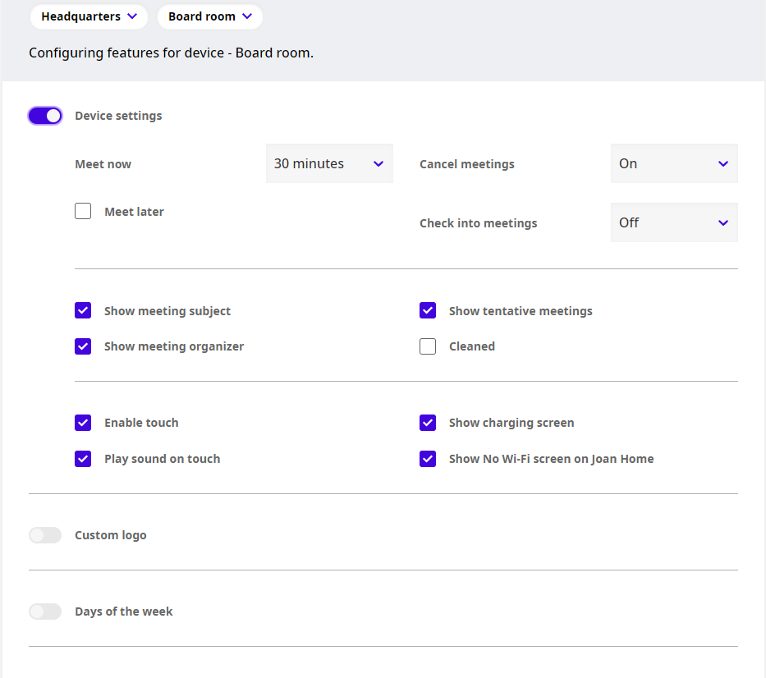Open the Cancel meetings dropdown
The width and height of the screenshot is (766, 678).
674,163
